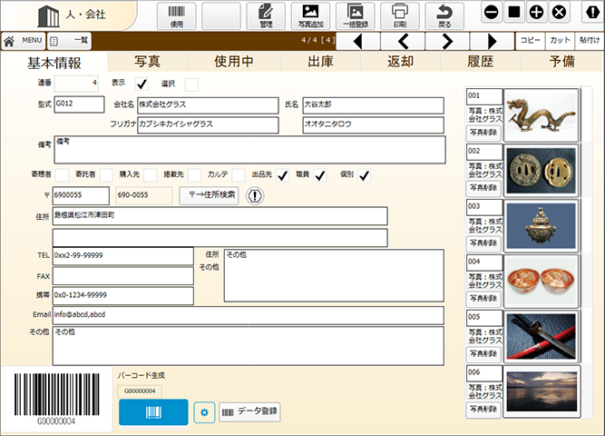Image resolution: width=605 pixels, height=436 pixels.
Task: Click the 〒→住所検索 button
Action: [x=209, y=195]
